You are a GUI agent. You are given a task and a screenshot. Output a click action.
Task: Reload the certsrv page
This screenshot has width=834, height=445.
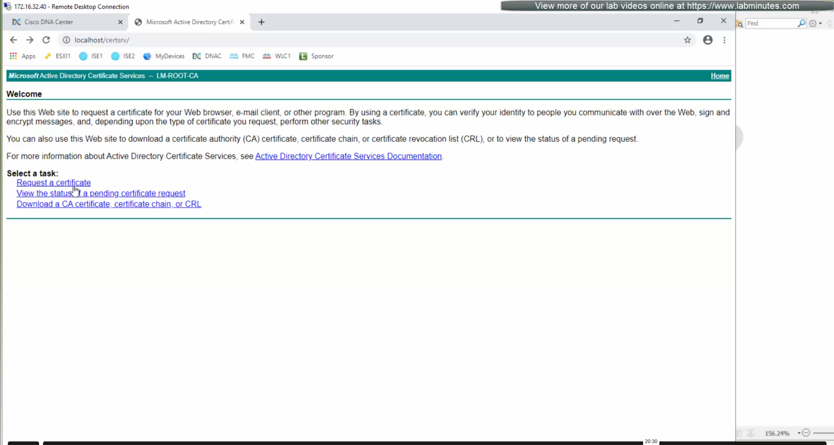click(x=46, y=40)
